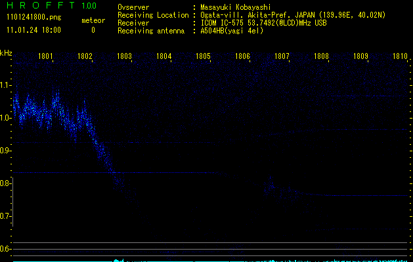Click time marker 1807
Image resolution: width=413 pixels, height=262 pixels.
(282, 56)
